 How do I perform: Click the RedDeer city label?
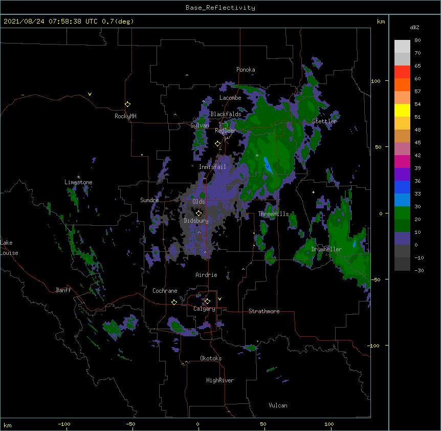coord(225,131)
